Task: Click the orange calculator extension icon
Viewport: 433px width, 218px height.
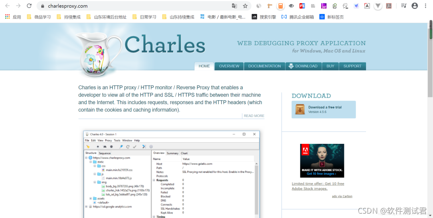Action: pos(281,6)
